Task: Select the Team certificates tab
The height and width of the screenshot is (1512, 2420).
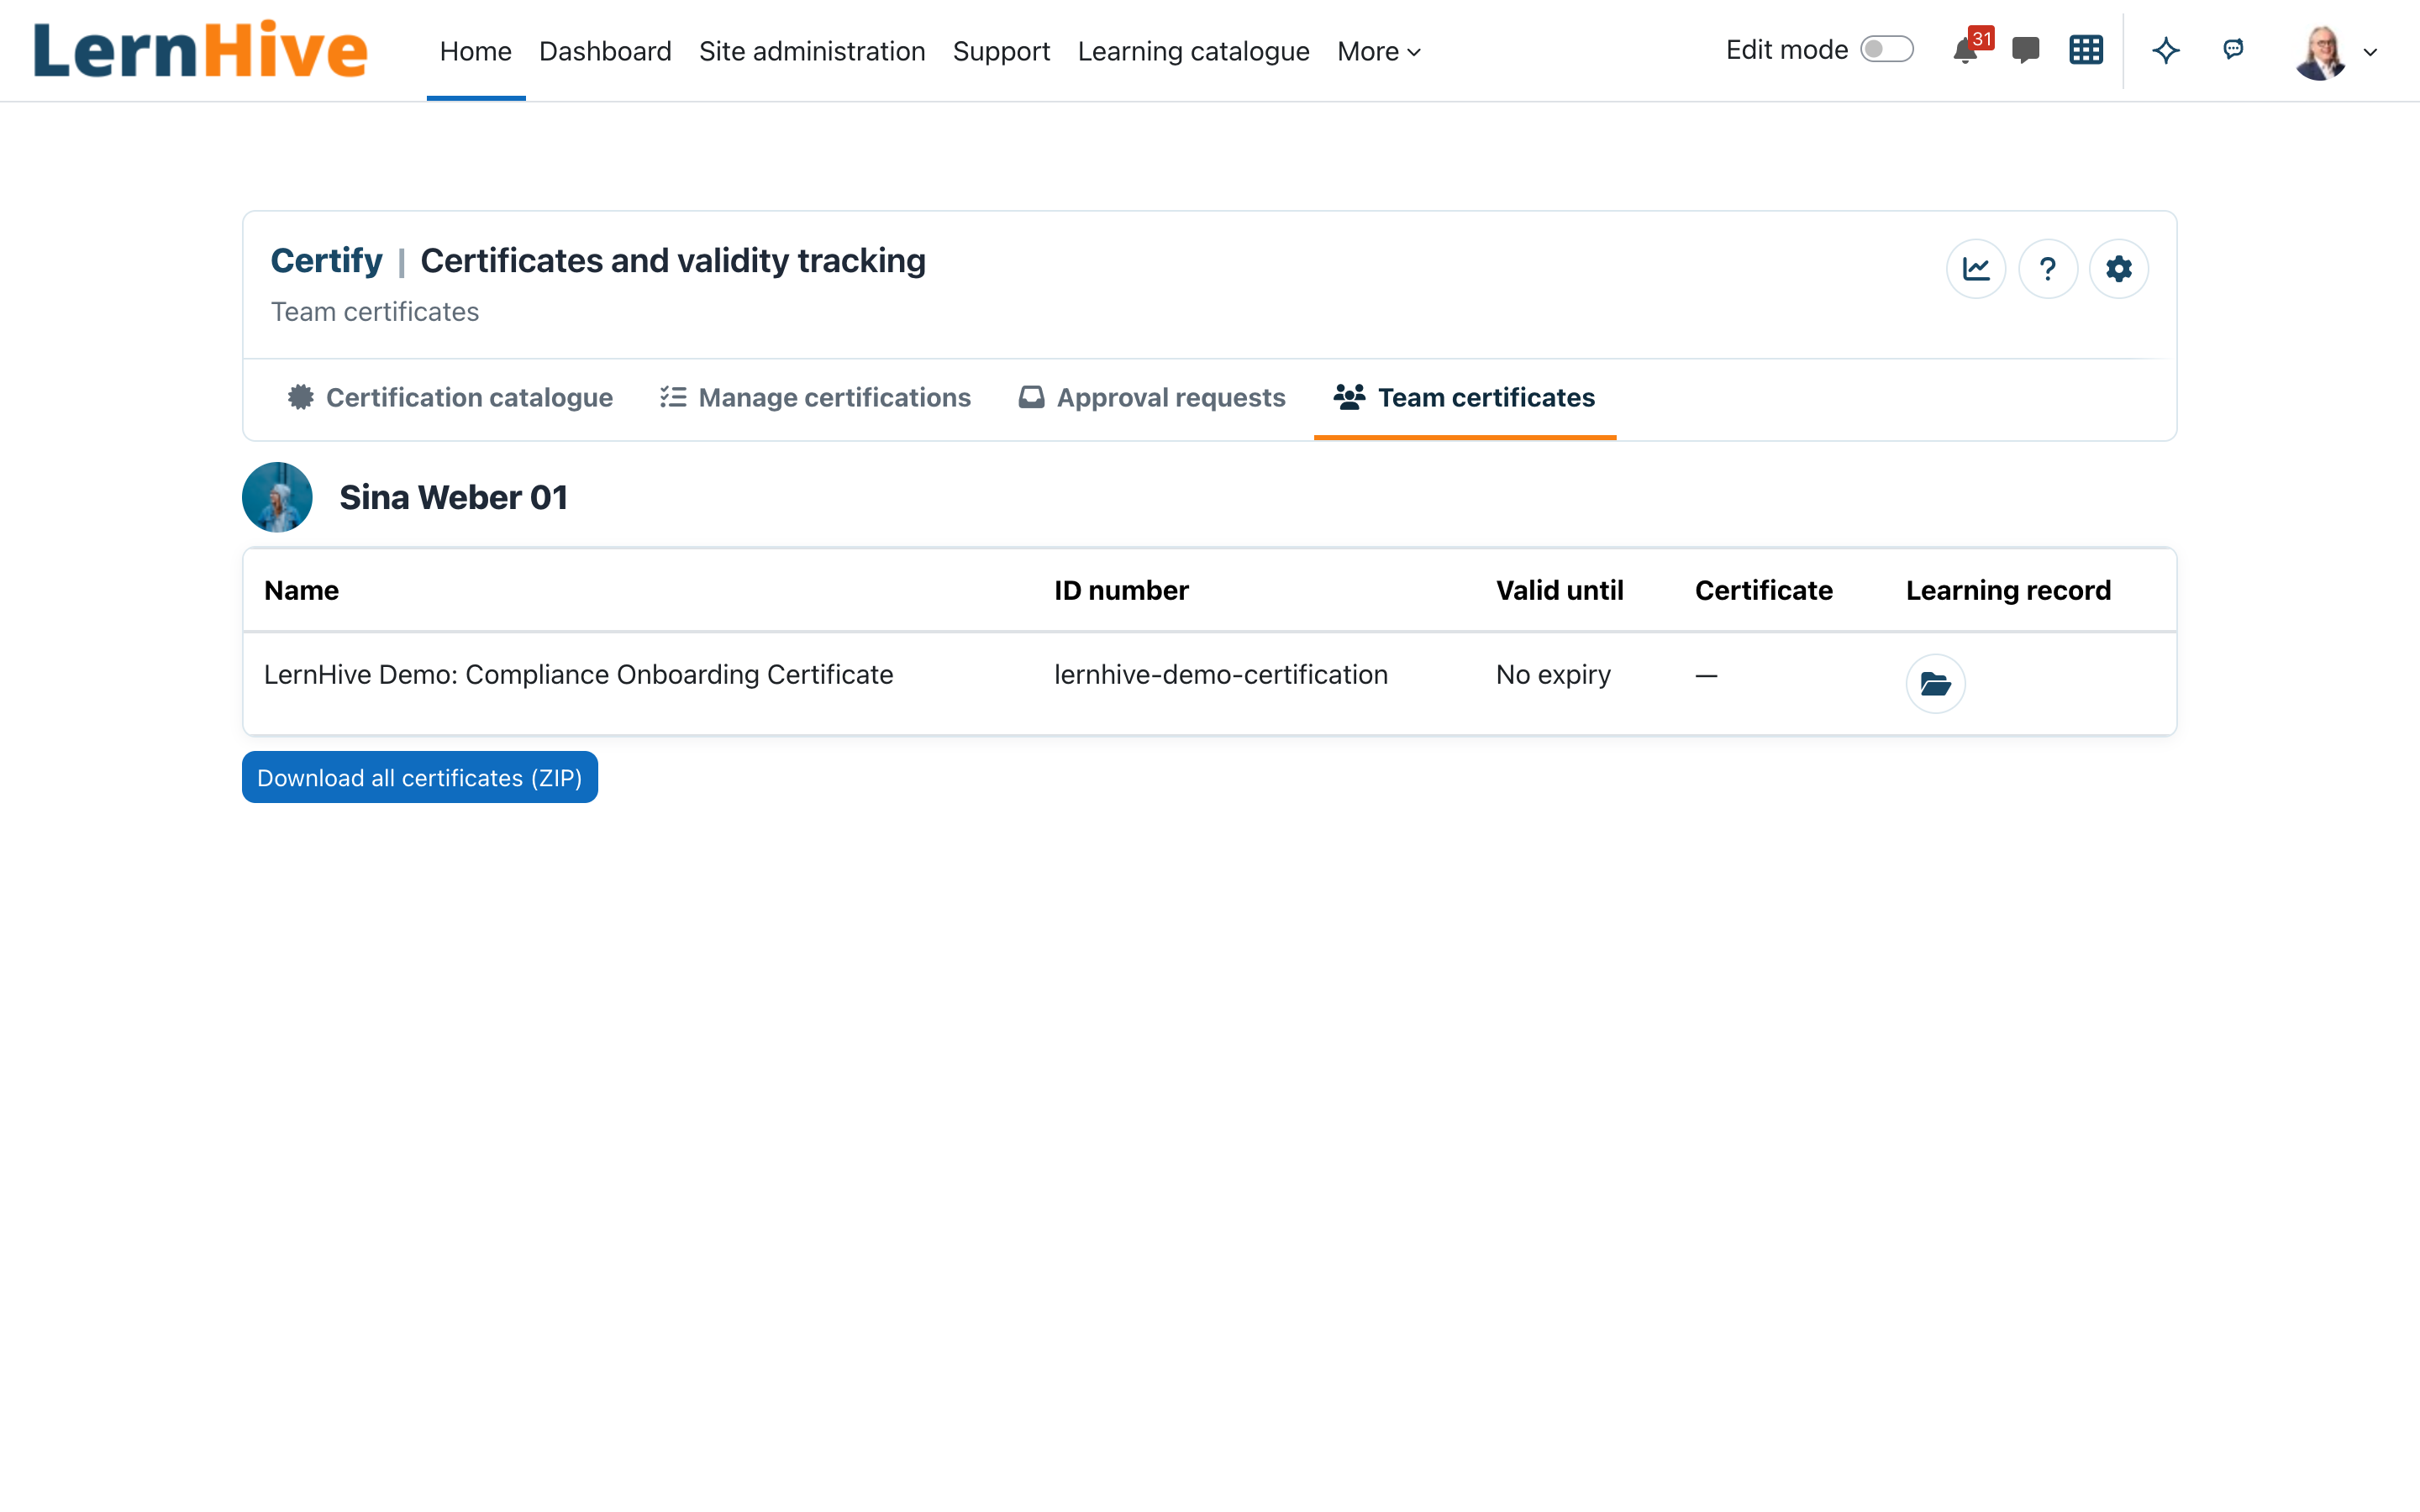Action: coord(1464,398)
